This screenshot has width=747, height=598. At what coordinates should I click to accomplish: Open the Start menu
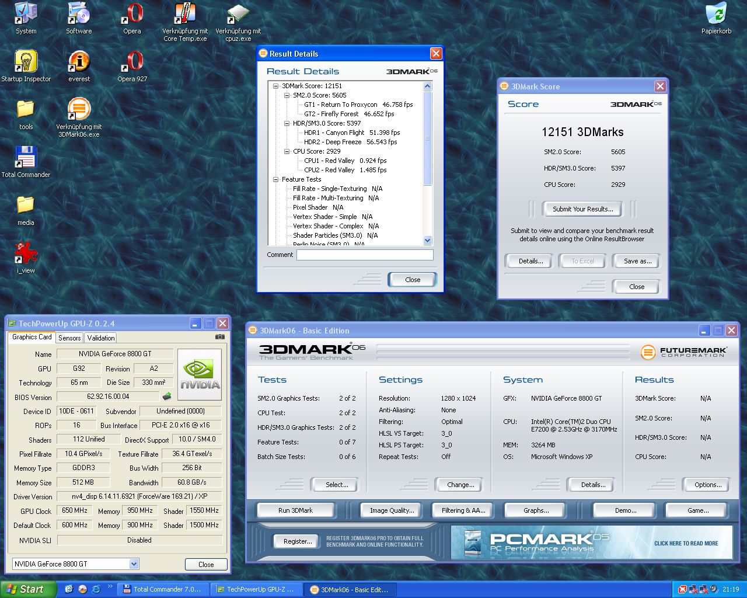28,589
